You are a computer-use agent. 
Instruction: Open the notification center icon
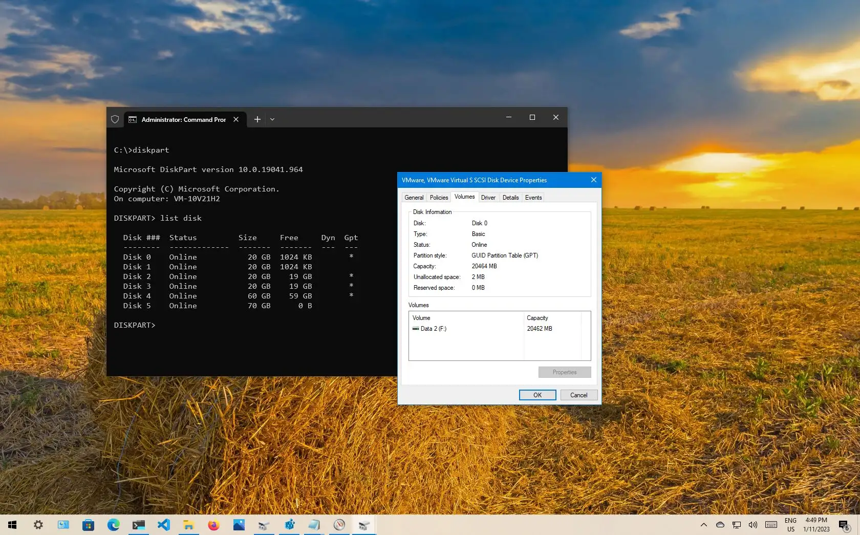pos(844,525)
